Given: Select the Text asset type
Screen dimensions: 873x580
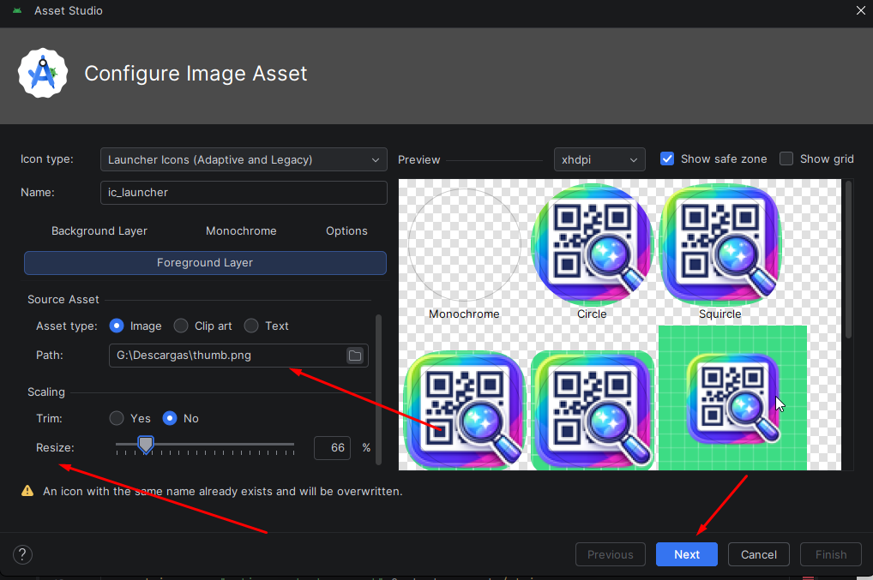Looking at the screenshot, I should tap(251, 326).
